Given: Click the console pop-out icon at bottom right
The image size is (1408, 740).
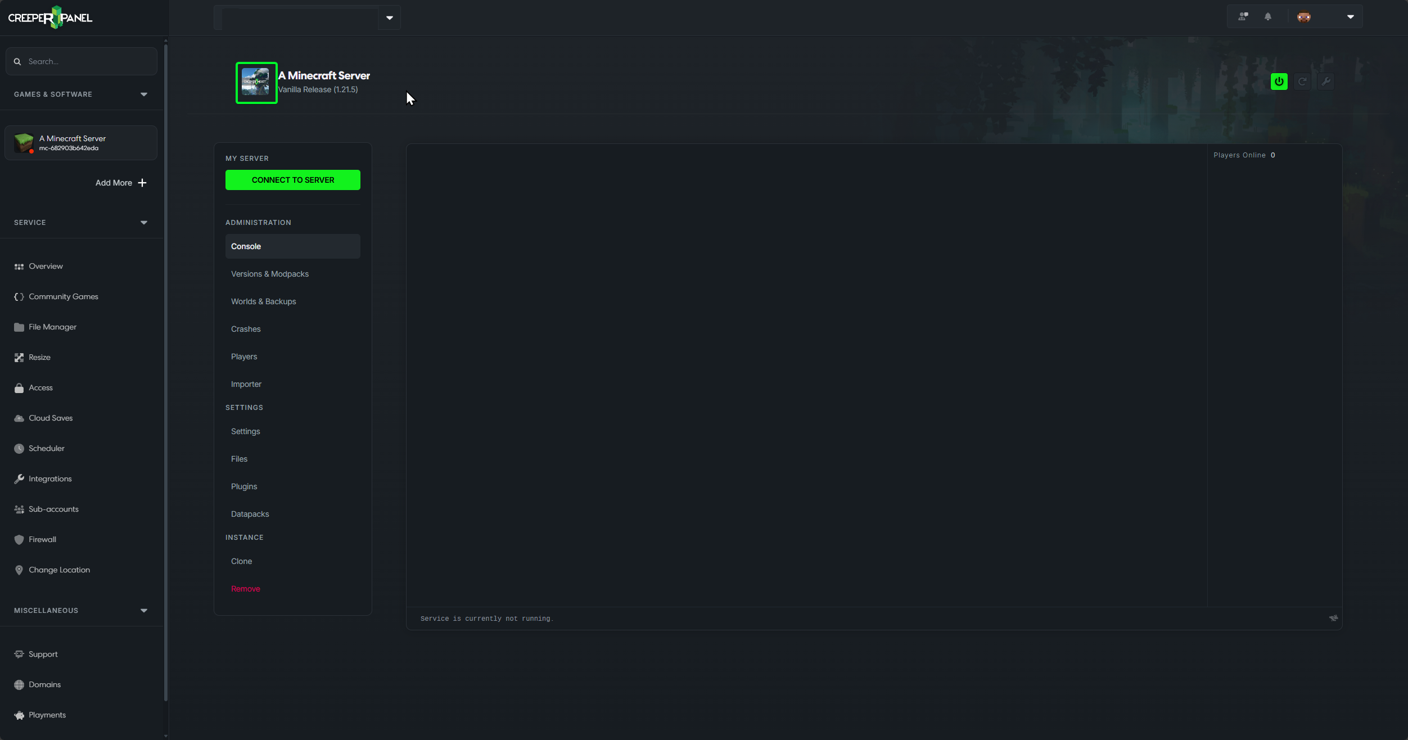Looking at the screenshot, I should pyautogui.click(x=1333, y=618).
